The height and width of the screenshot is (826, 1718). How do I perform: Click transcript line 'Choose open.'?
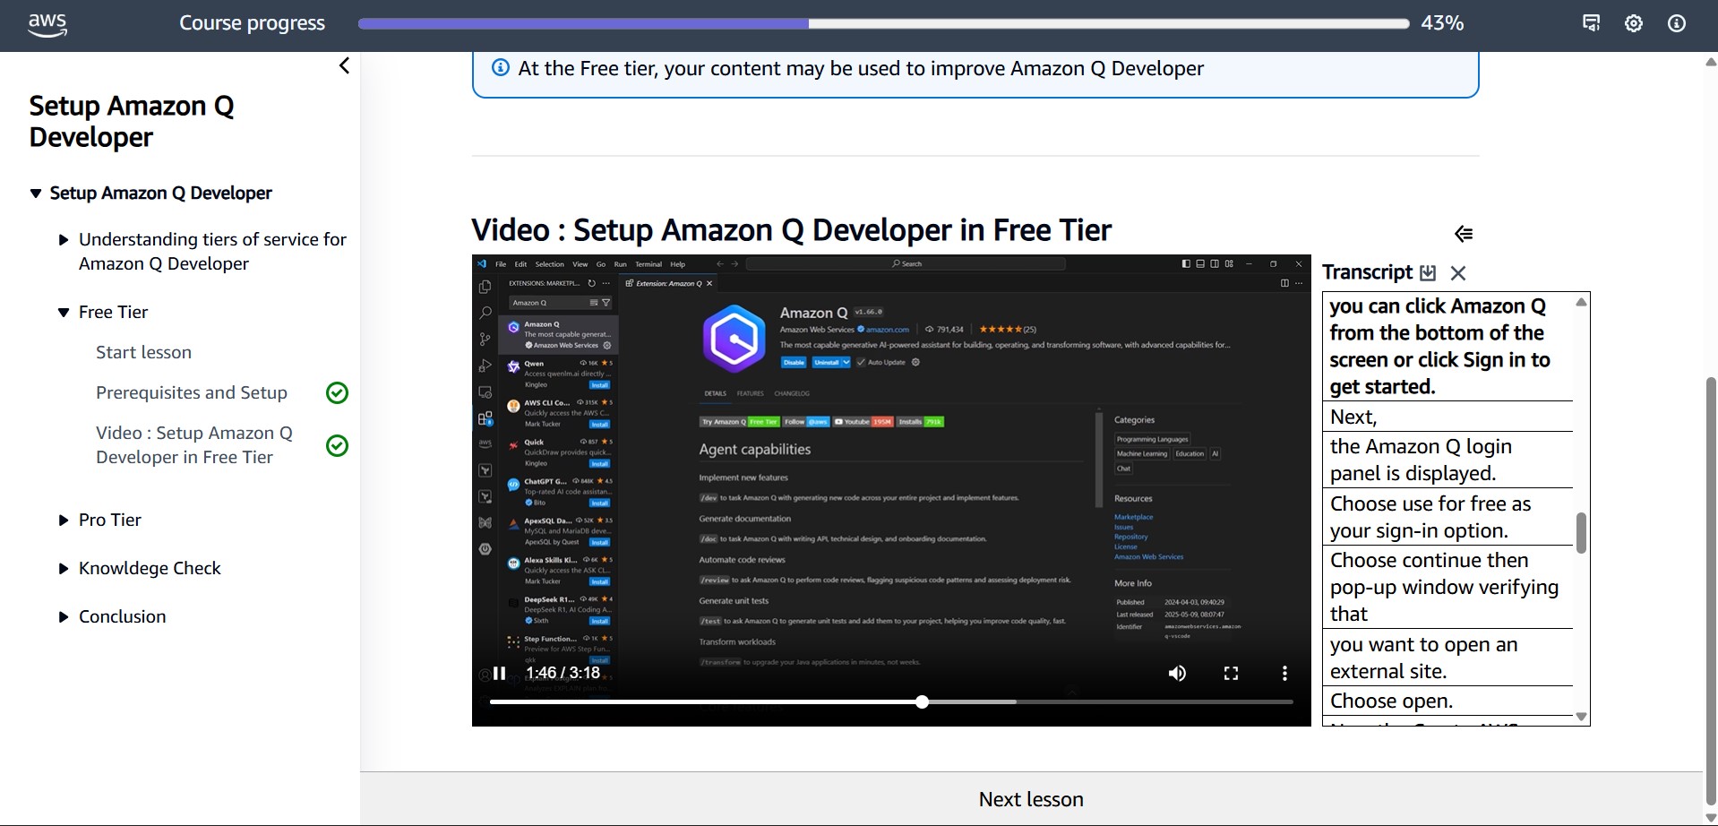[x=1391, y=701]
